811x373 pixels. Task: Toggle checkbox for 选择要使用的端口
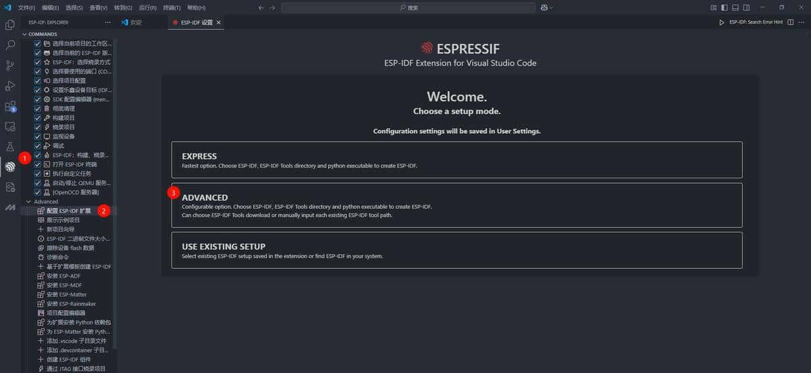[38, 71]
